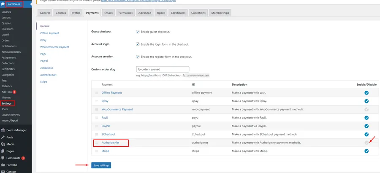This screenshot has width=380, height=173.
Task: Click the Custom order slug input field
Action: 163,69
